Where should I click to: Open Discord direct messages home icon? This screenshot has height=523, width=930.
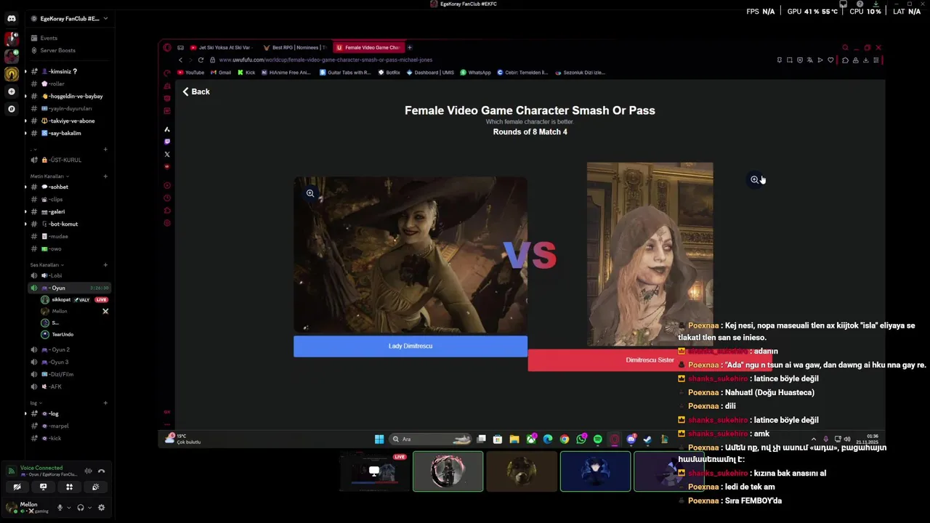tap(11, 18)
